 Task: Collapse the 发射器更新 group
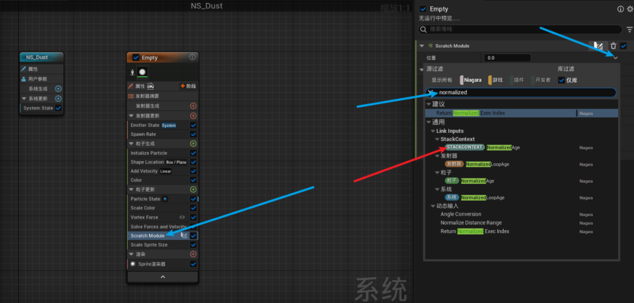click(x=131, y=116)
